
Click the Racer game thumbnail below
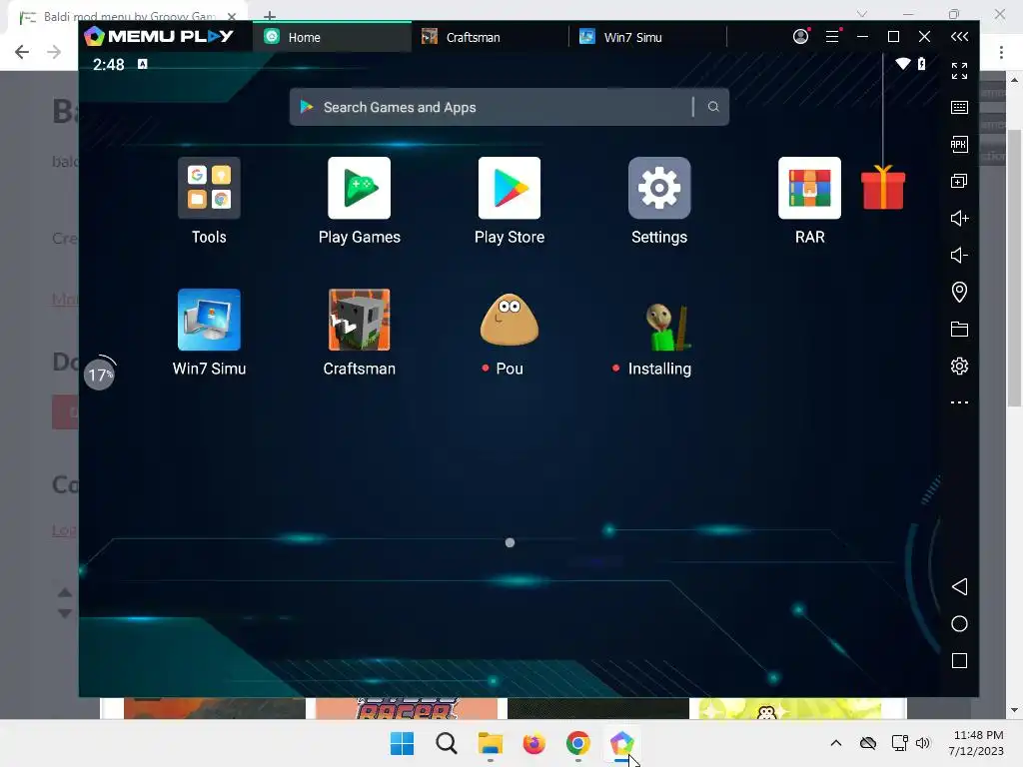click(406, 709)
